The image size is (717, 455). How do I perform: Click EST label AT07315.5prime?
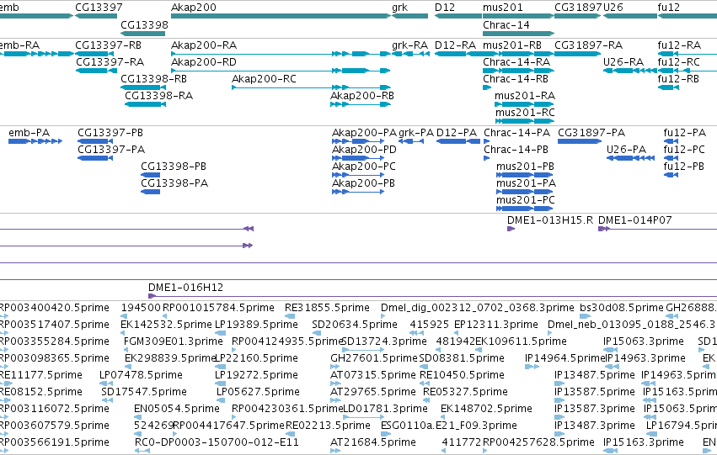(x=373, y=375)
